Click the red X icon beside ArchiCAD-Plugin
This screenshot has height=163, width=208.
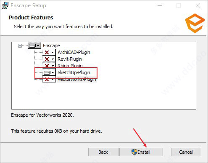(47, 53)
